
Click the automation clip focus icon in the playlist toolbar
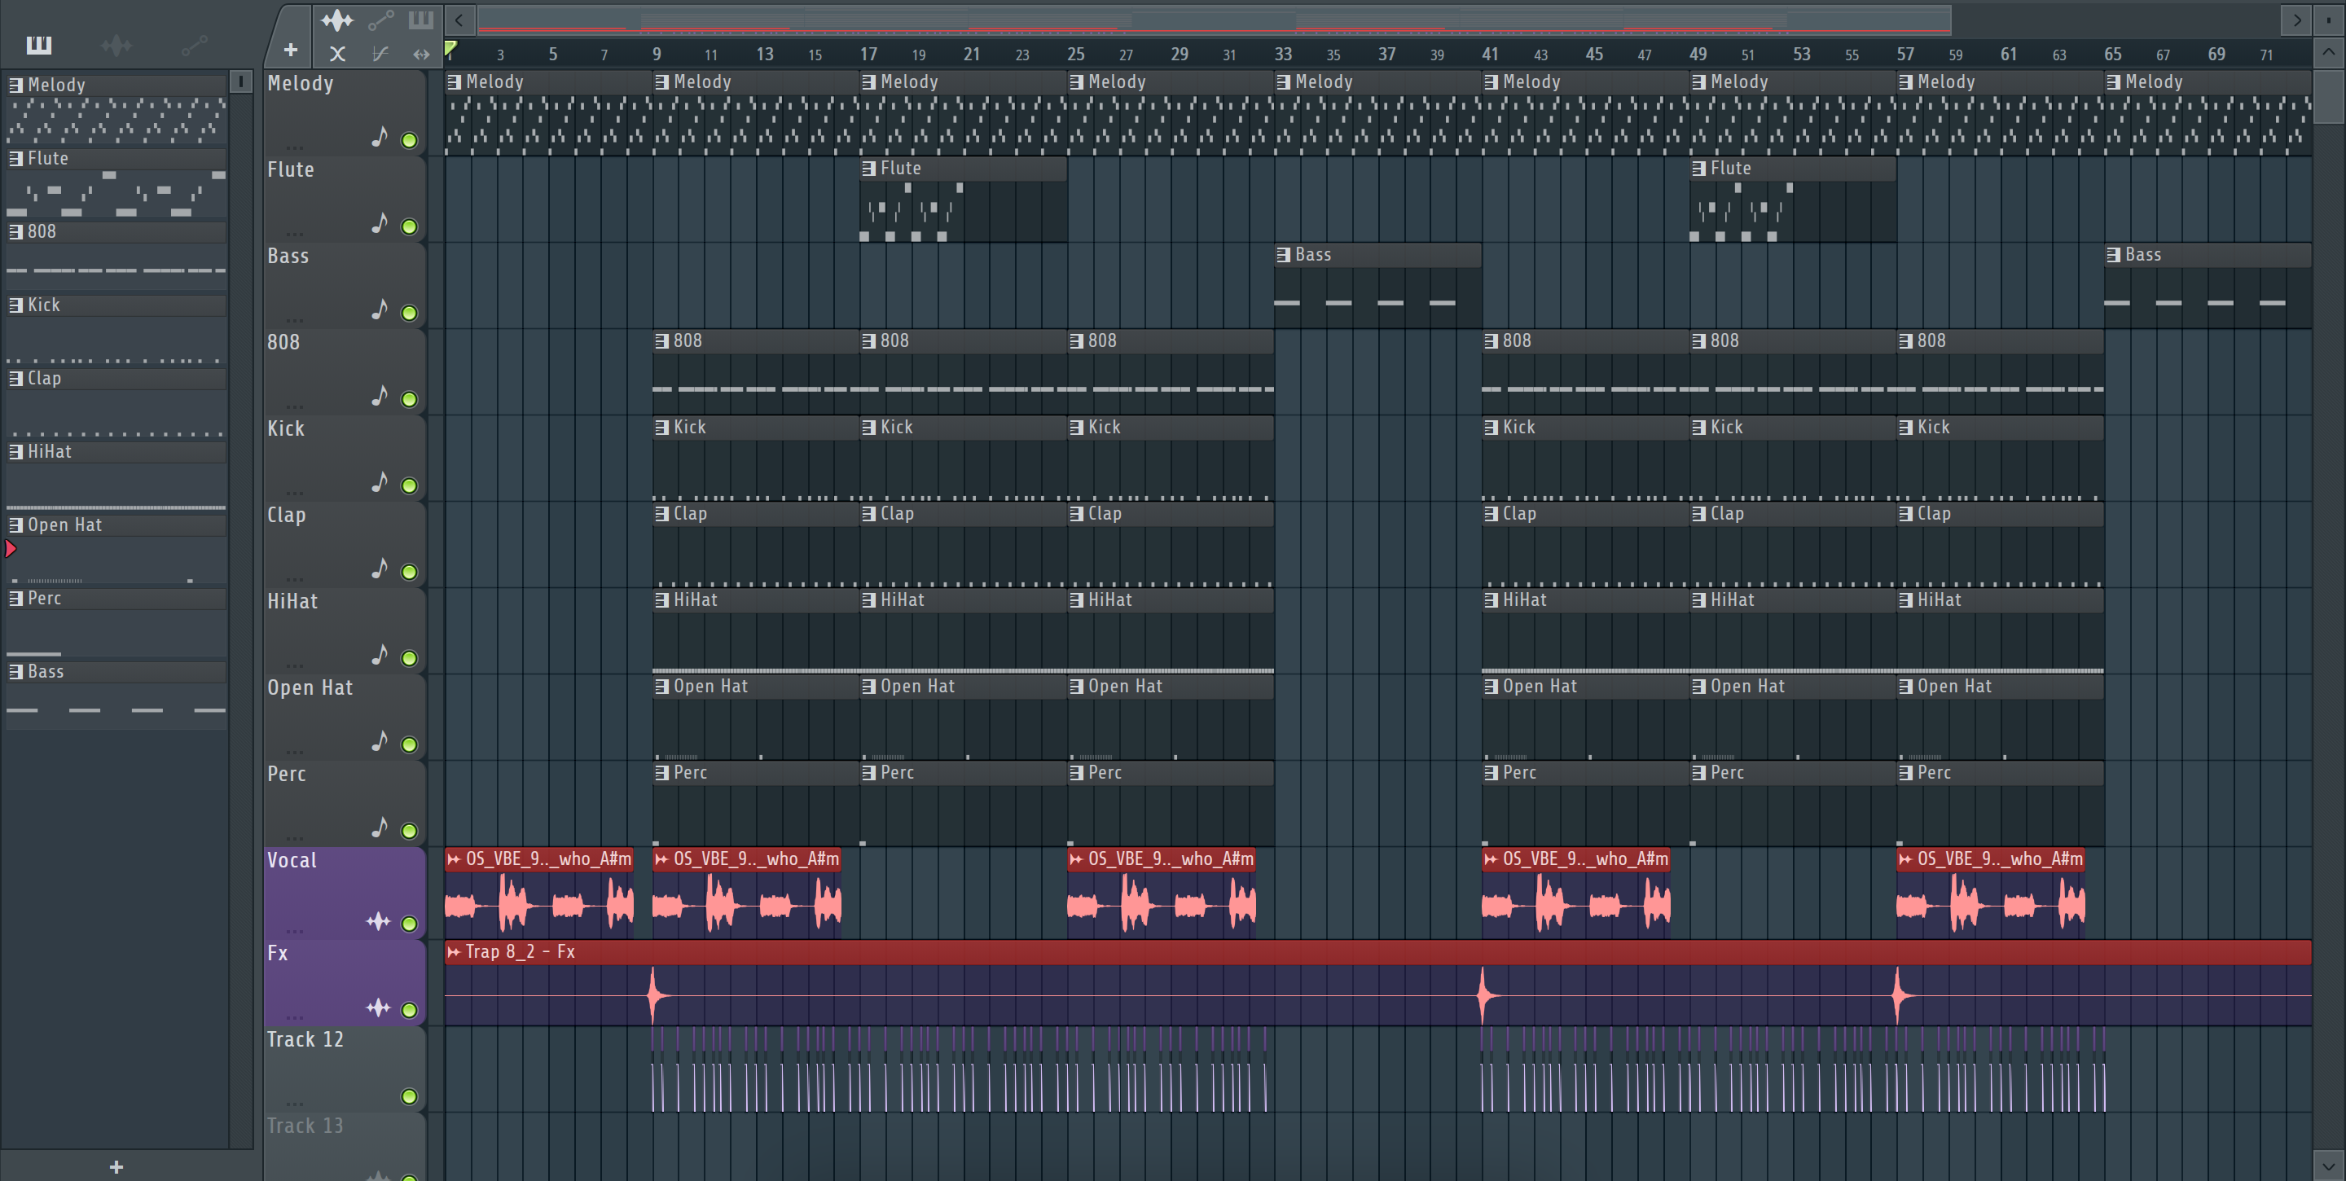tap(380, 19)
